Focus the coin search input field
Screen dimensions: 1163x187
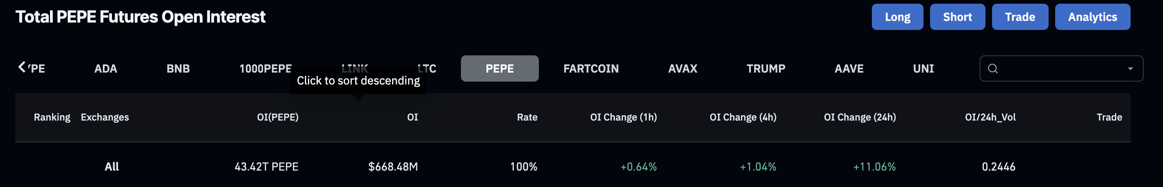[1061, 68]
